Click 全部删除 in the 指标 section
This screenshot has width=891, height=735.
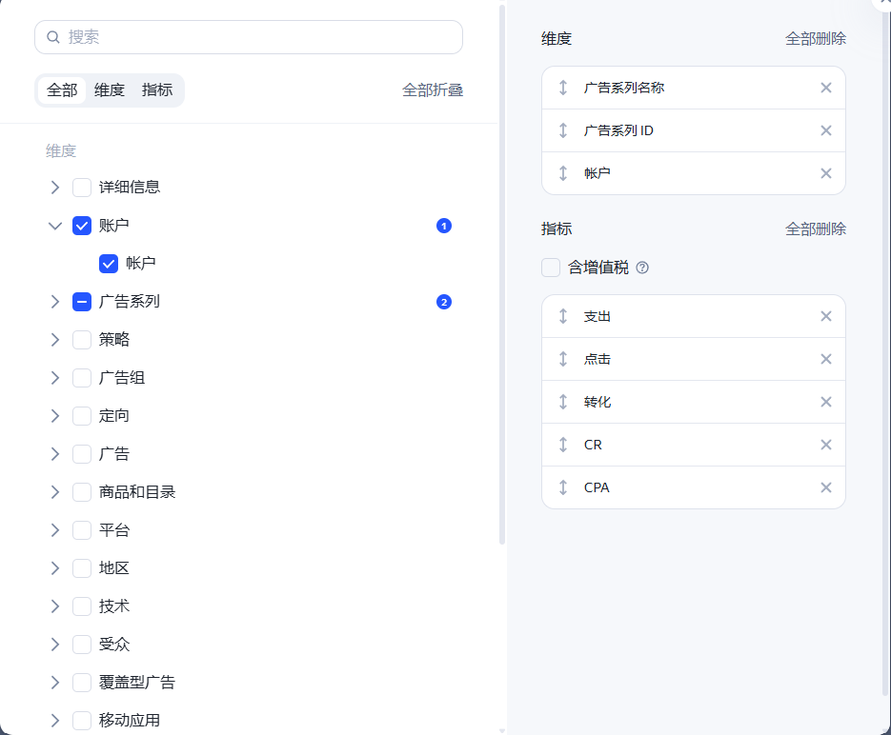pyautogui.click(x=816, y=228)
